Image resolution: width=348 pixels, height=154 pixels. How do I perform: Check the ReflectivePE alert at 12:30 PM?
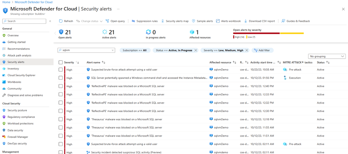tap(61, 111)
